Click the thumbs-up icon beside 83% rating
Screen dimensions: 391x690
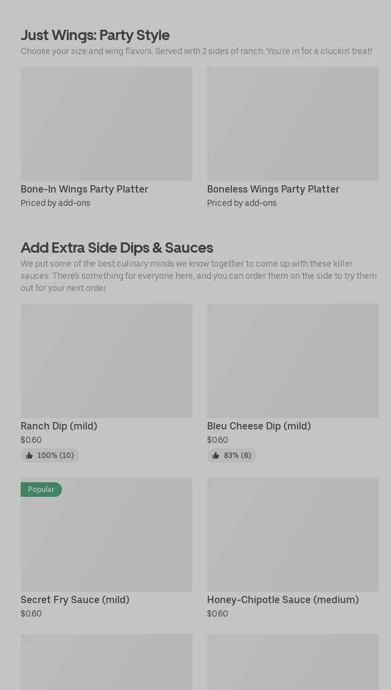point(216,456)
